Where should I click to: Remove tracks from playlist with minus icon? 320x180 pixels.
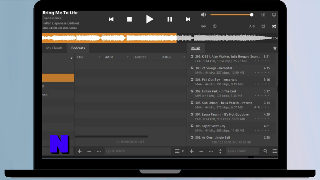[x=201, y=151]
